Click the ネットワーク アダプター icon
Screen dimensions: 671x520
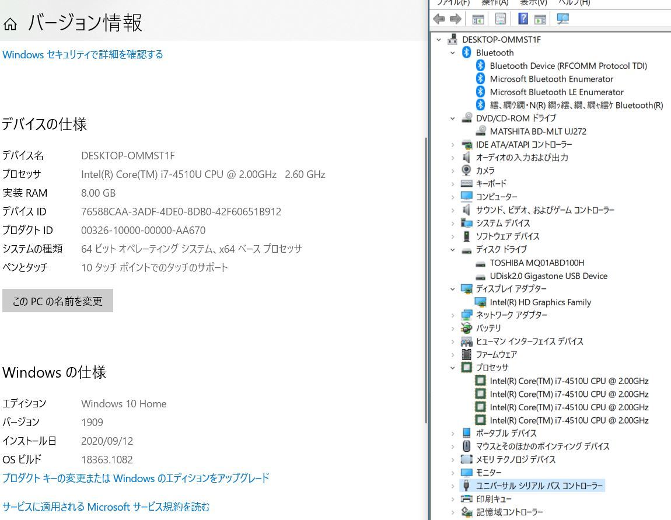pos(466,315)
